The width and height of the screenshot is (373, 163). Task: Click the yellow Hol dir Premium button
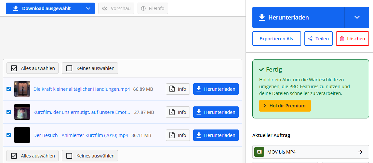click(x=285, y=106)
